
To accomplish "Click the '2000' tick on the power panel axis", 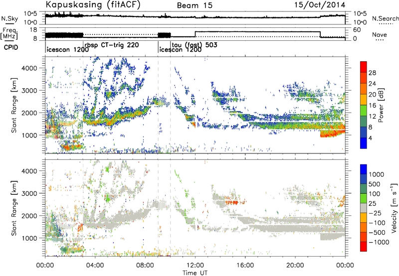I will click(x=29, y=113).
